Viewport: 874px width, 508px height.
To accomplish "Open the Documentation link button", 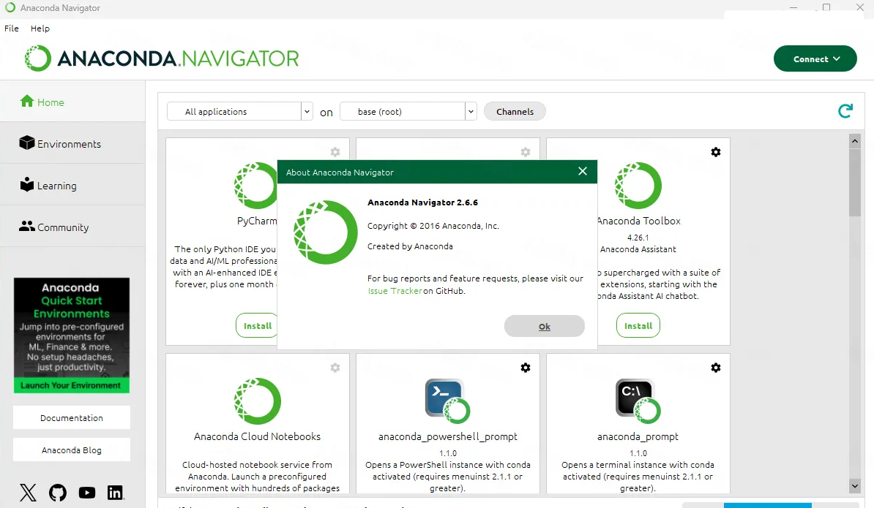I will [71, 418].
